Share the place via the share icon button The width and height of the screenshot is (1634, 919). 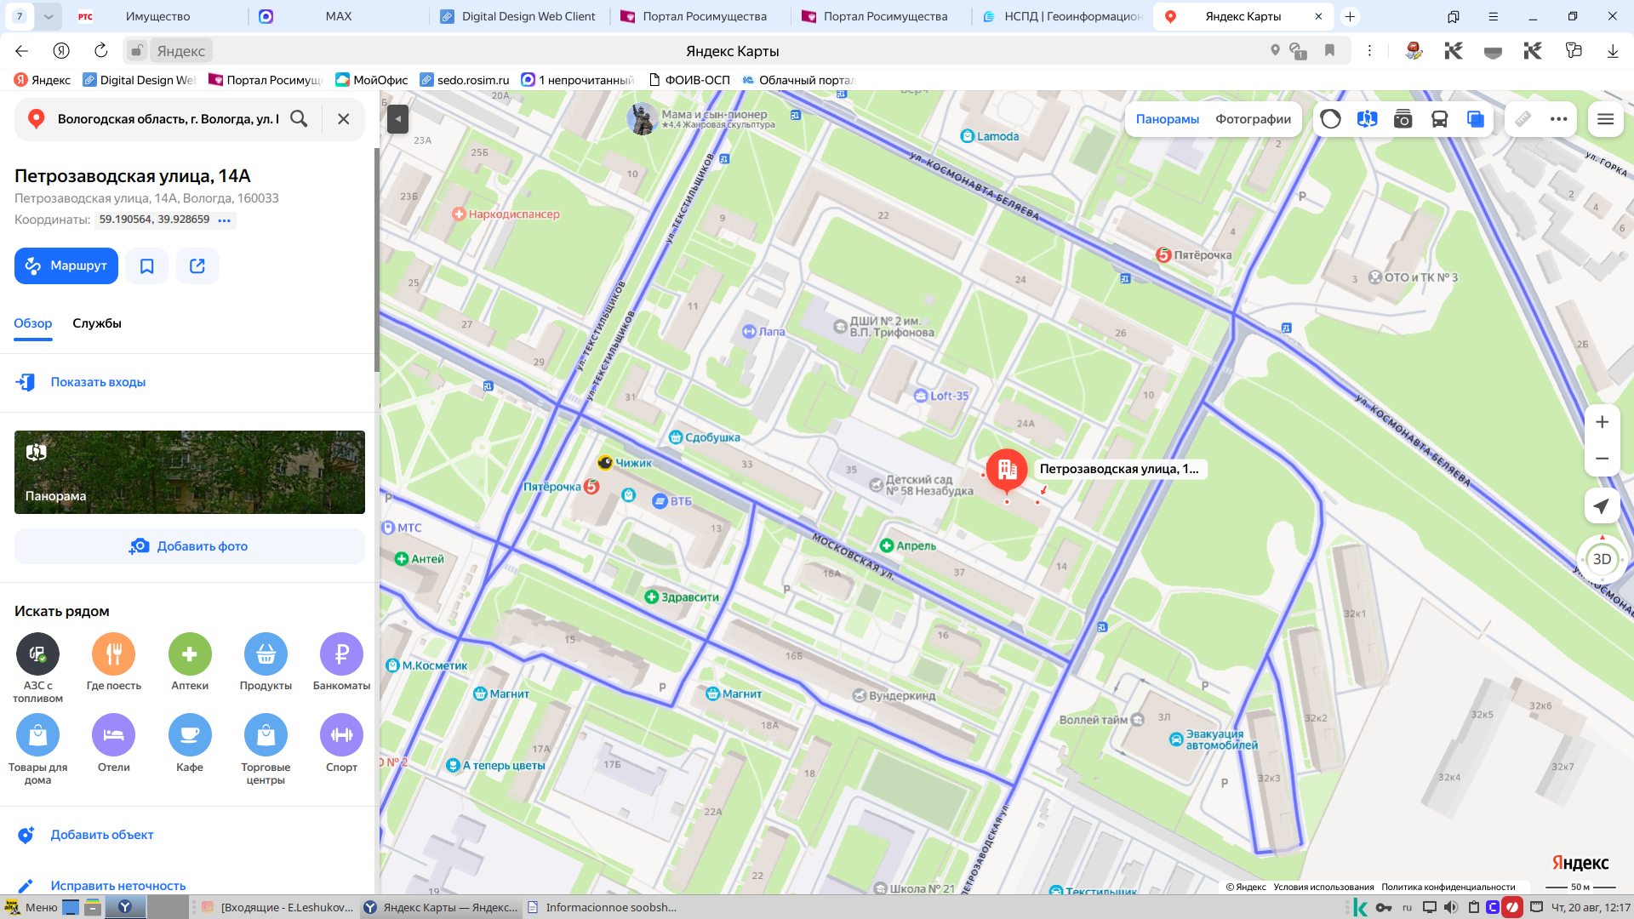(197, 266)
